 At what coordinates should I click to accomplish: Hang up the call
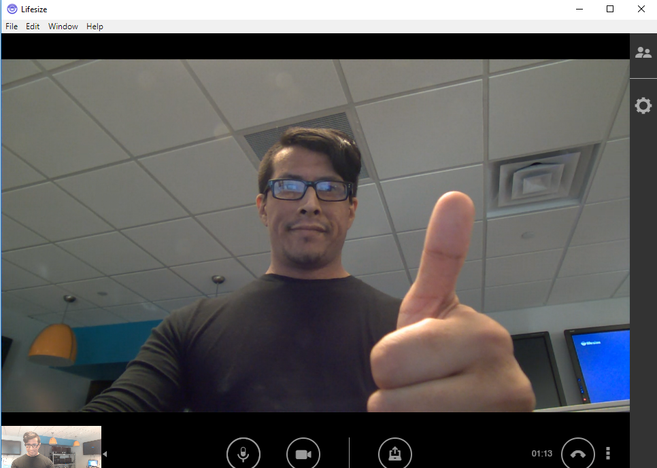(577, 453)
